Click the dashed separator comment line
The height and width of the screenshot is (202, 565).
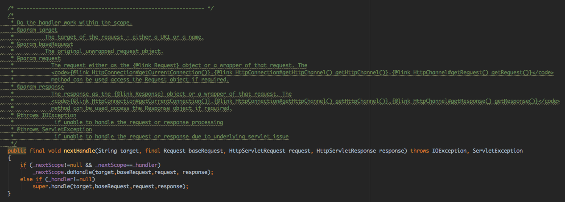[x=111, y=8]
